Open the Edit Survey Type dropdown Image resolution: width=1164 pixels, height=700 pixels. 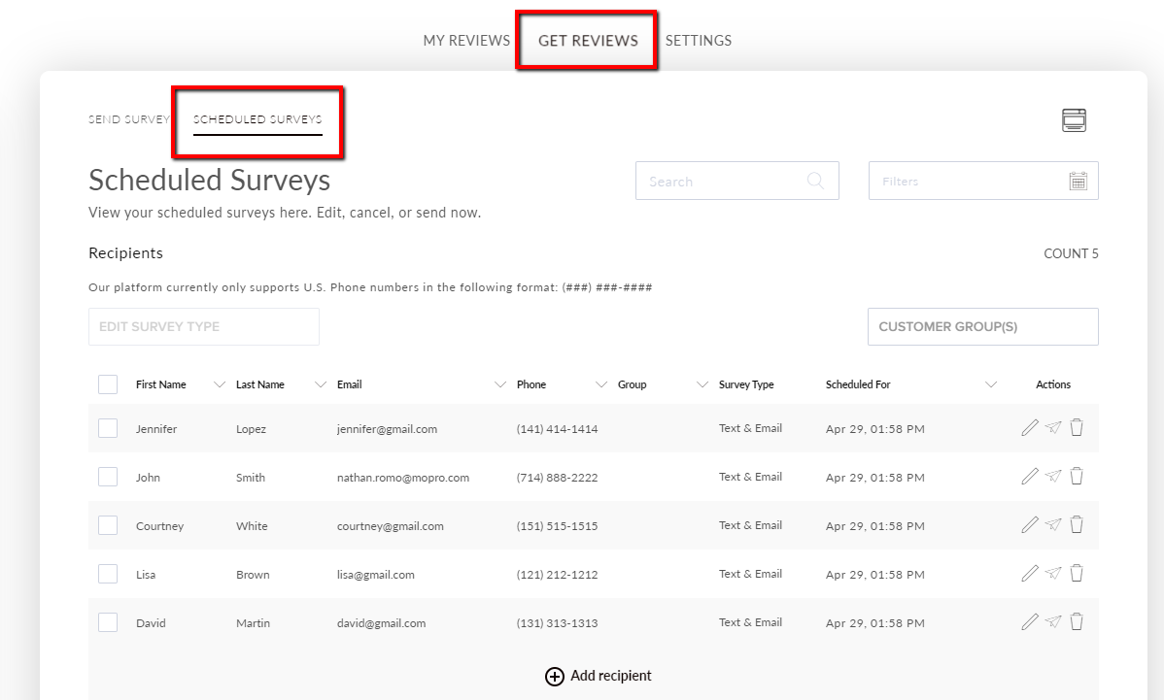click(x=204, y=326)
